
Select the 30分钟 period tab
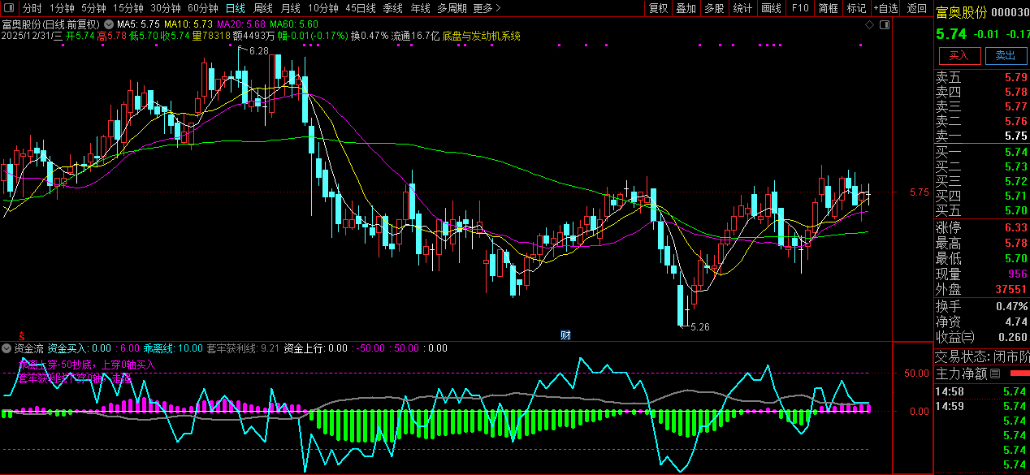(x=165, y=8)
